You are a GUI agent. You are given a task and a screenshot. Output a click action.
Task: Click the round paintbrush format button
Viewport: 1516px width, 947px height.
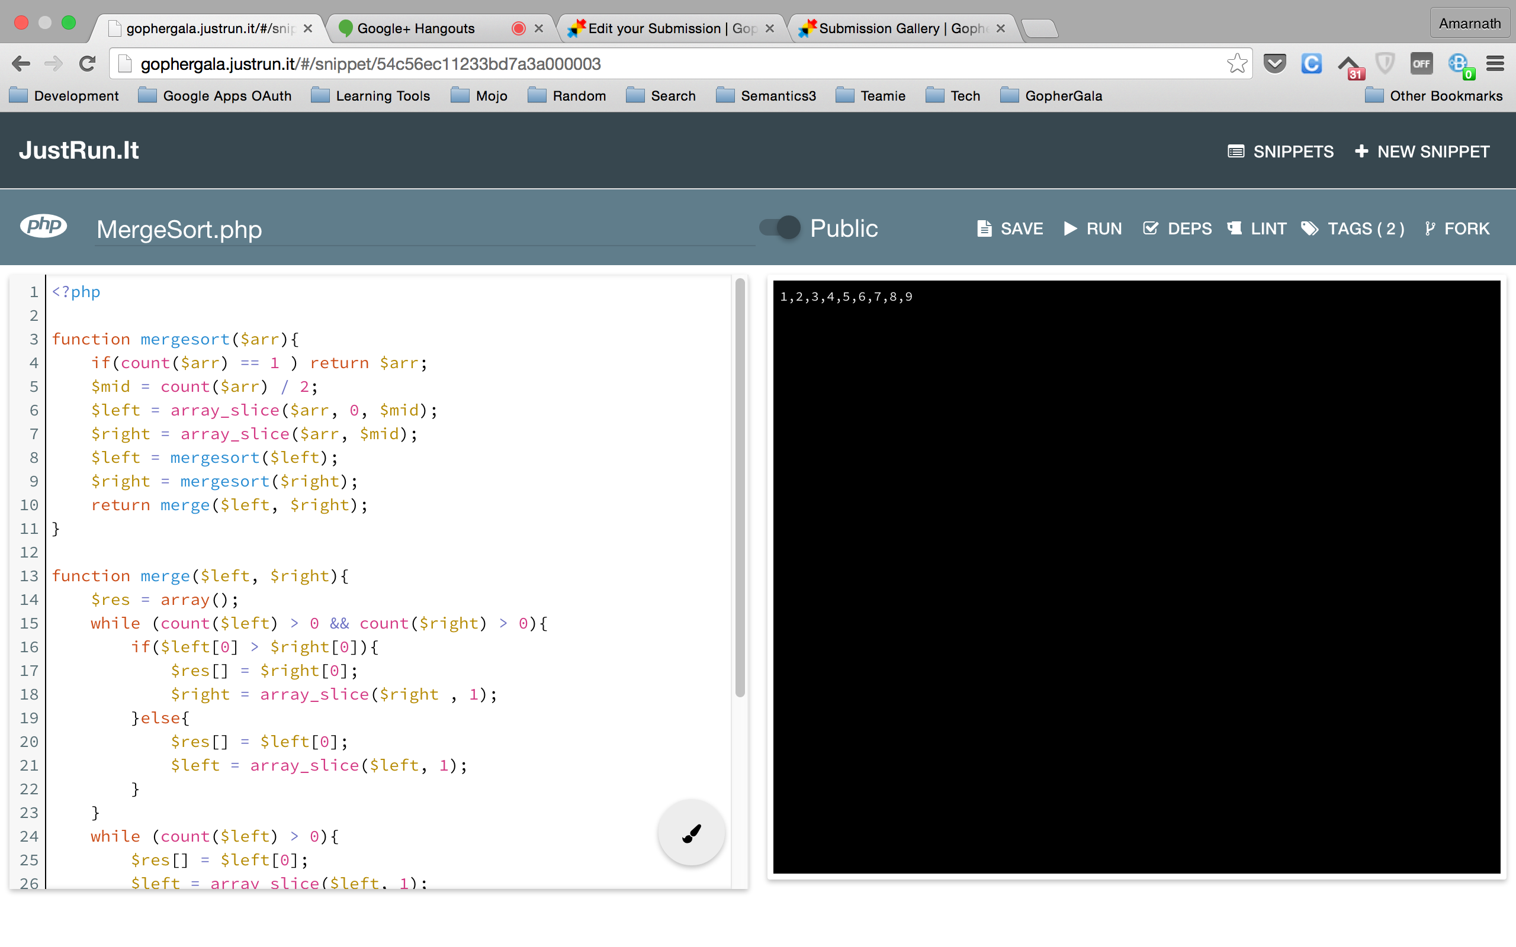(x=691, y=832)
